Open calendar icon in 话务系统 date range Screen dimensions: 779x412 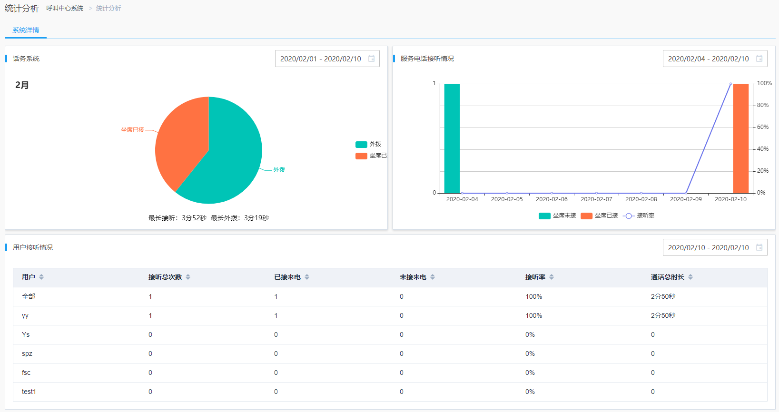pos(372,59)
